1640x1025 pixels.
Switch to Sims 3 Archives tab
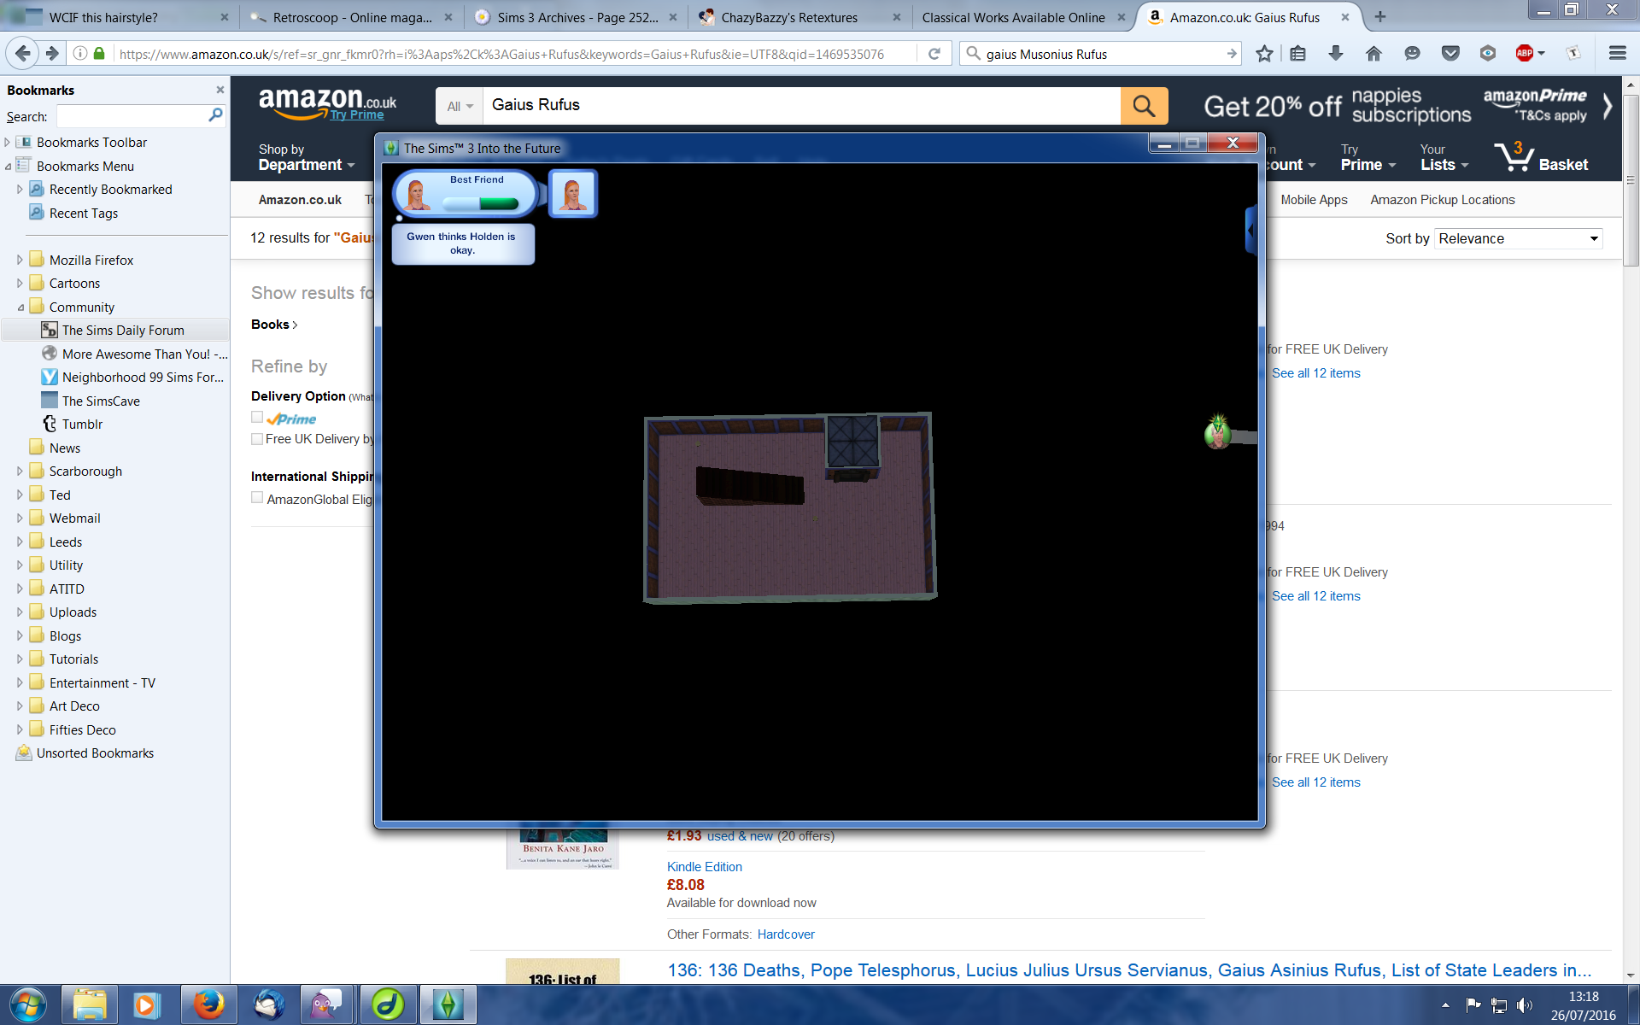click(577, 17)
